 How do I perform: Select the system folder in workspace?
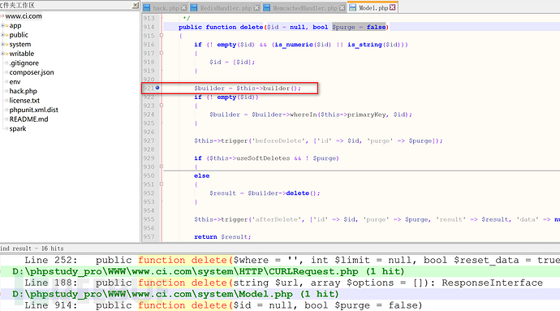point(20,45)
